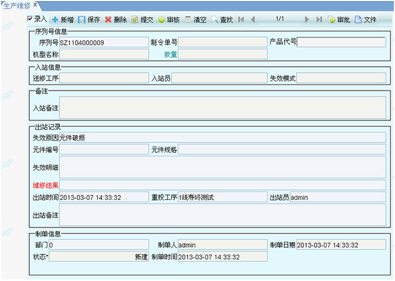Image resolution: width=395 pixels, height=281 pixels.
Task: Go to the next record arrow
Action: [x=307, y=20]
